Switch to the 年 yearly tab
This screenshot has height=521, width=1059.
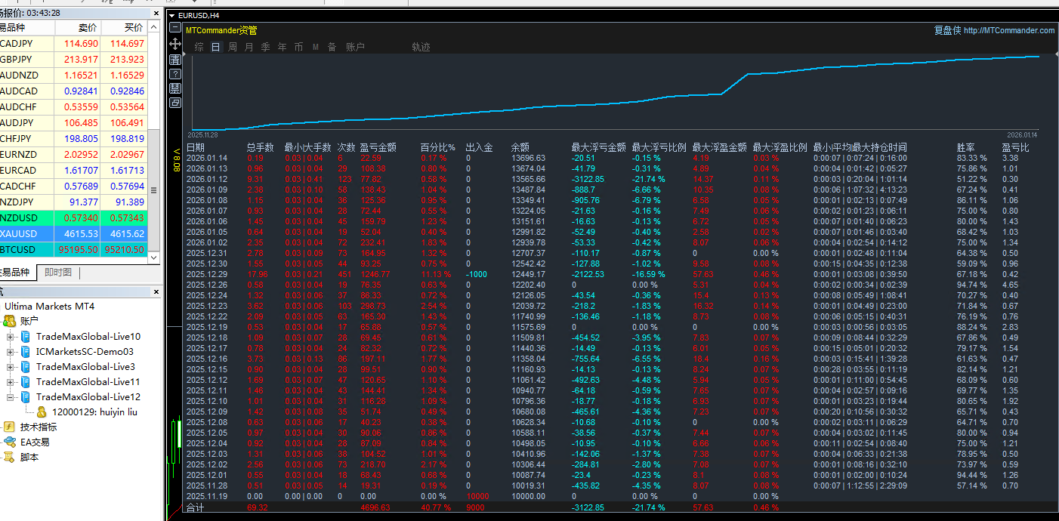pyautogui.click(x=283, y=47)
